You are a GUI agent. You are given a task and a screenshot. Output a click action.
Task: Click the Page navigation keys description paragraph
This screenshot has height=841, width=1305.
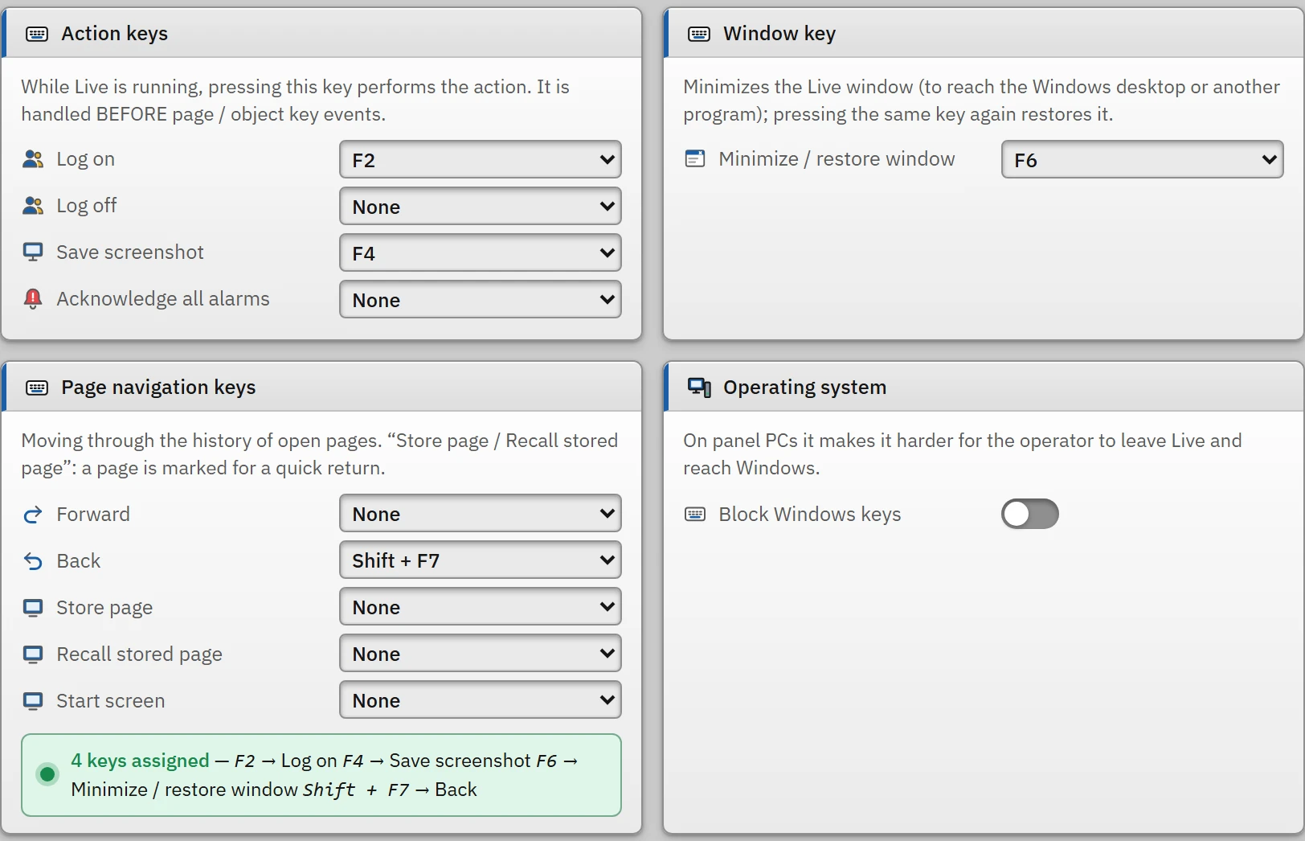coord(319,454)
